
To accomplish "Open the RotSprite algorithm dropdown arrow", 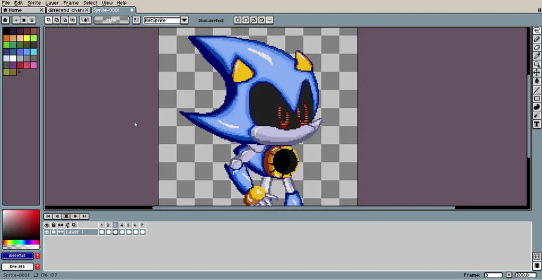I will [184, 20].
